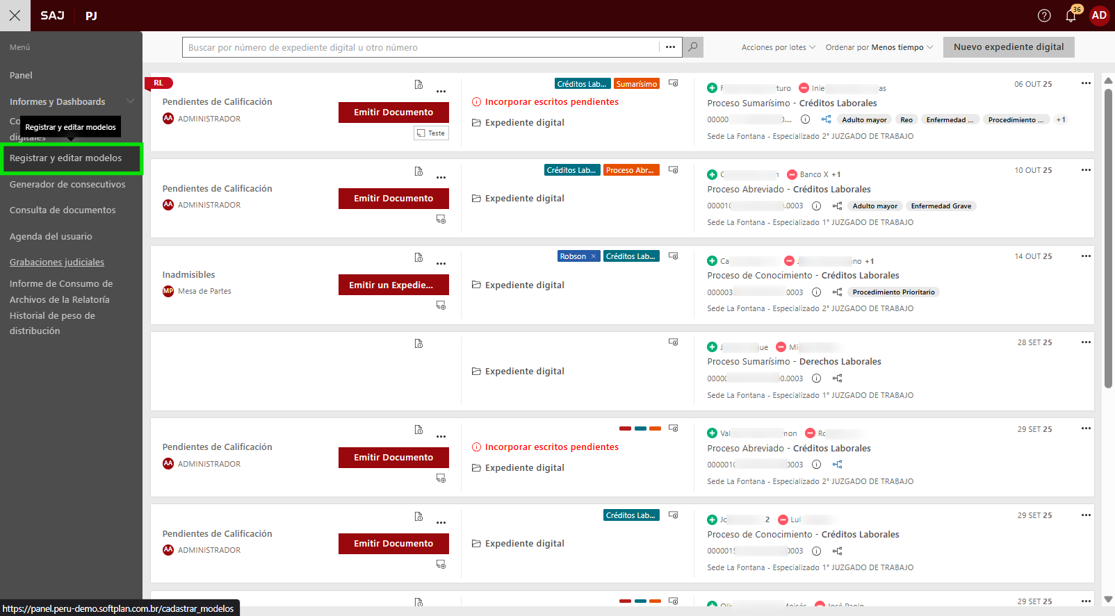
Task: Click the search magnifying glass button
Action: click(x=692, y=47)
